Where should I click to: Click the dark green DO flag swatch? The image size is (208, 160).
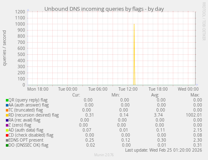pos(7,145)
